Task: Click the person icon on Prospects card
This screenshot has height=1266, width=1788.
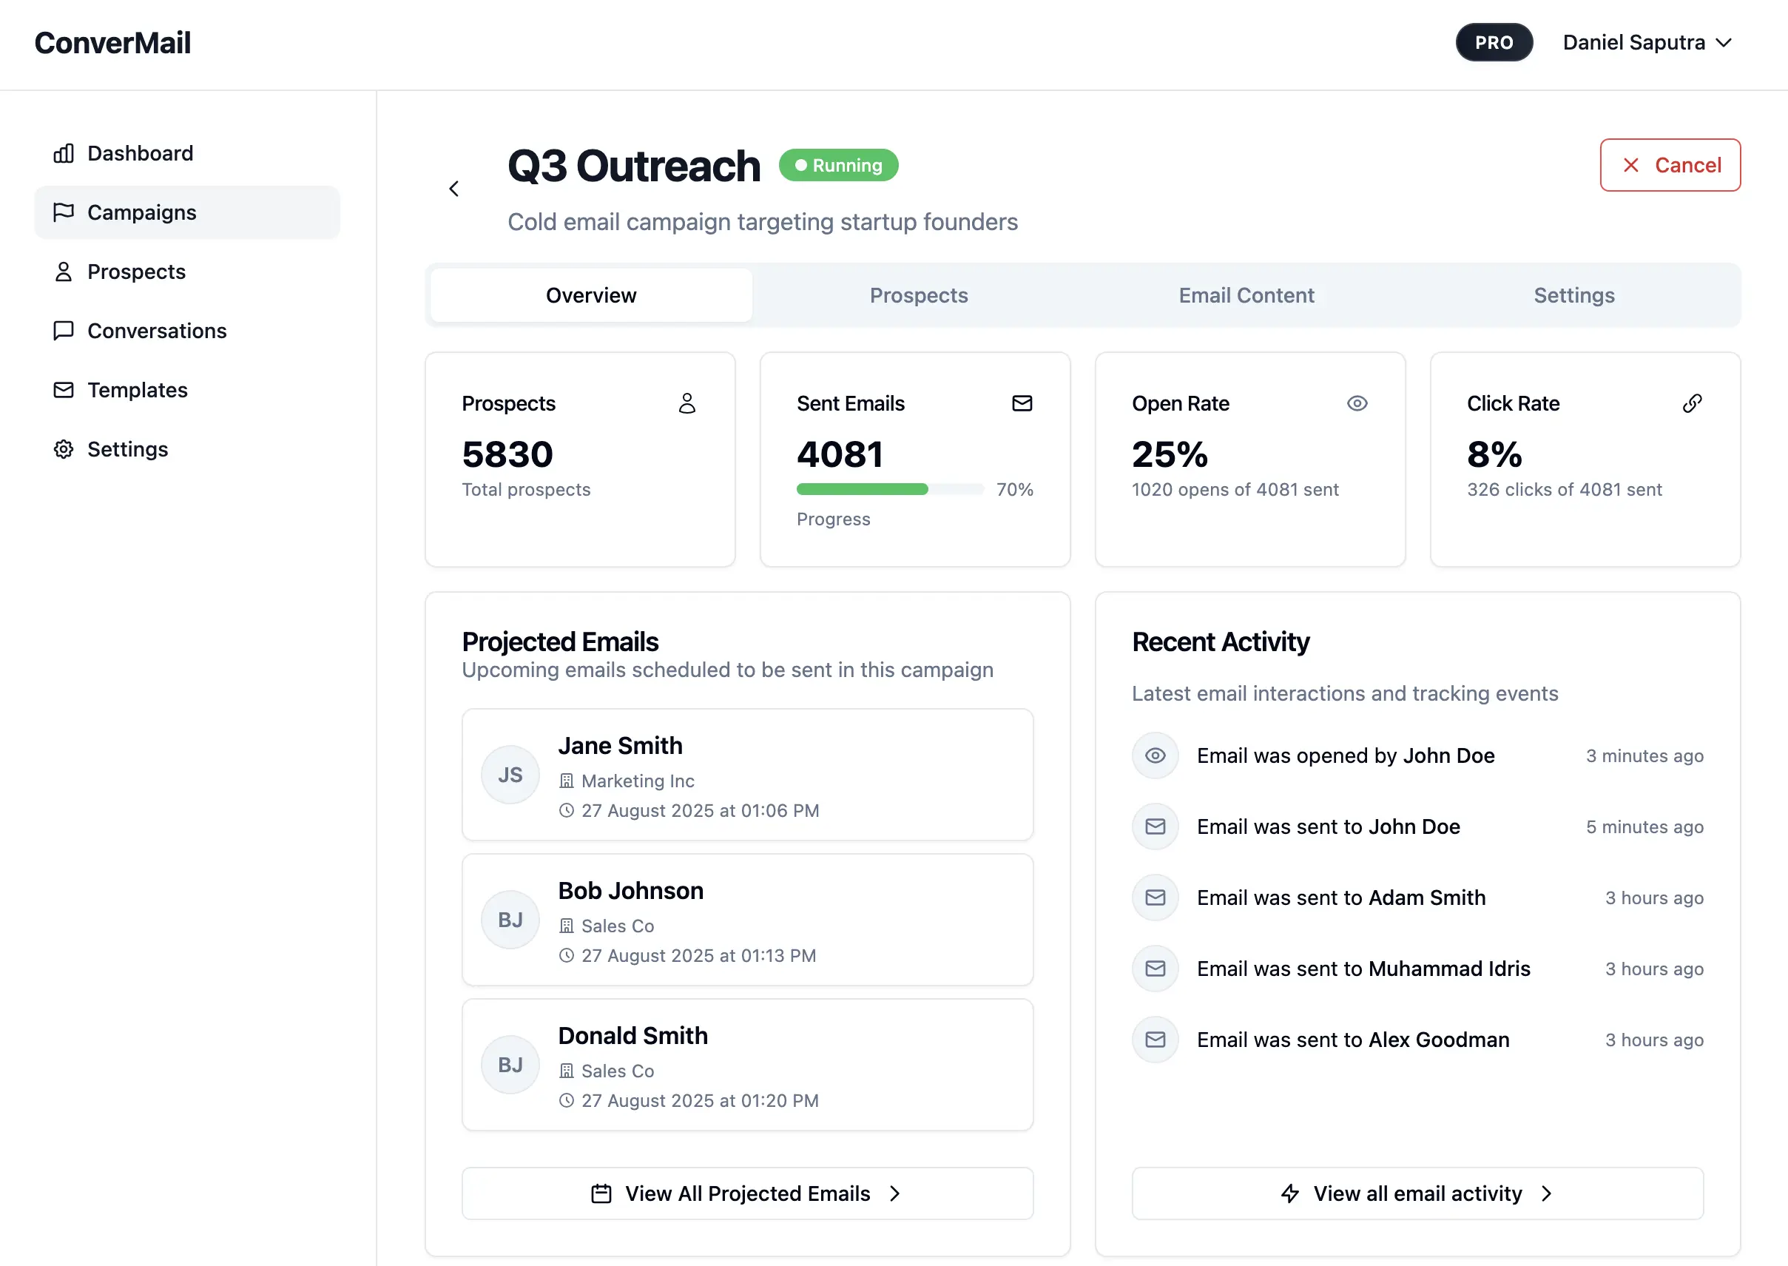Action: pyautogui.click(x=686, y=403)
